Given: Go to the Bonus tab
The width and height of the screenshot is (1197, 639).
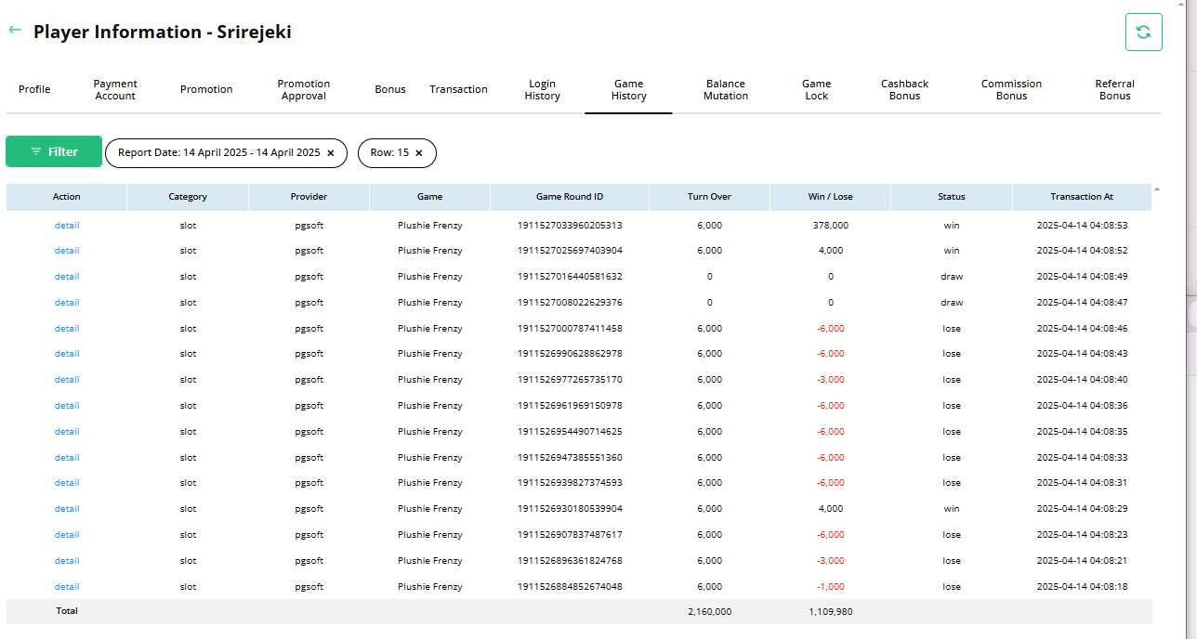Looking at the screenshot, I should pyautogui.click(x=390, y=90).
